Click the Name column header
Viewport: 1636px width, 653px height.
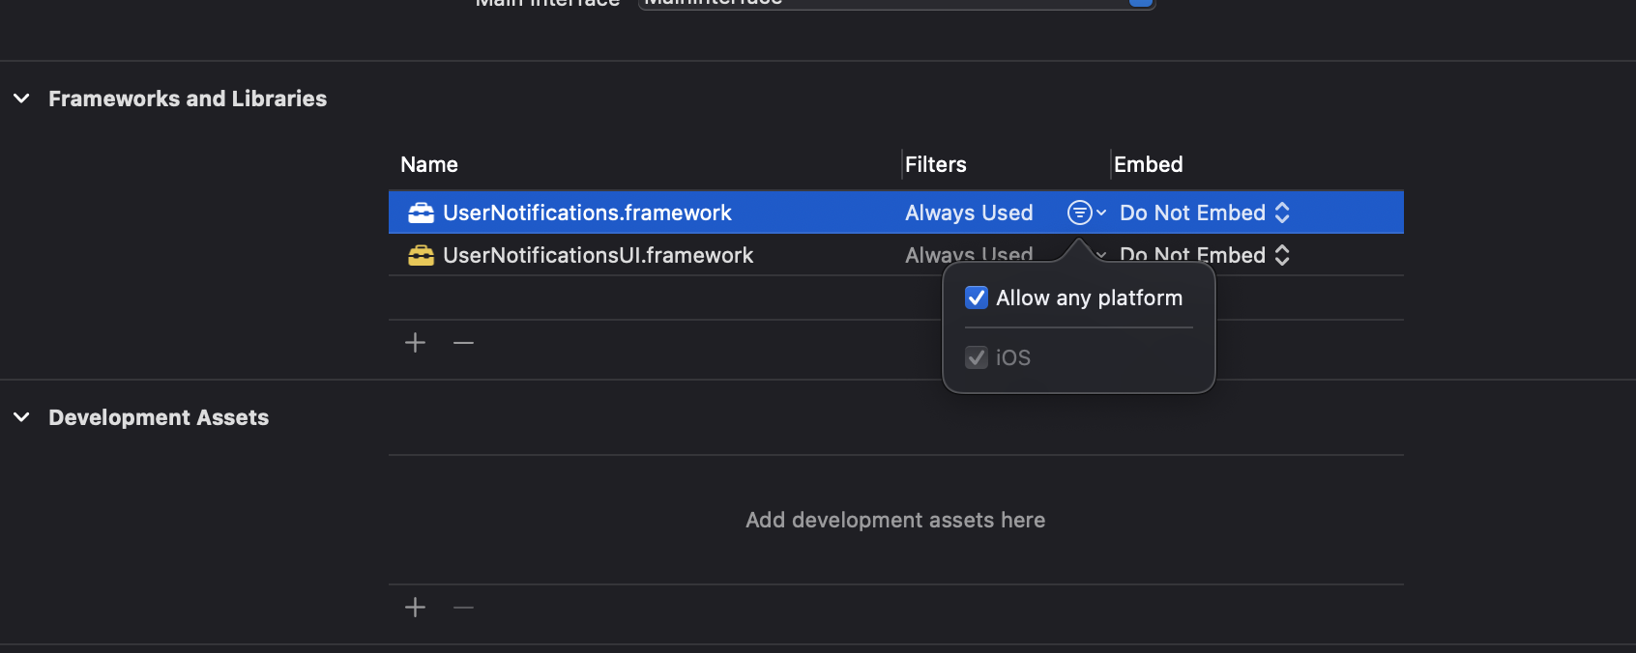pos(429,164)
